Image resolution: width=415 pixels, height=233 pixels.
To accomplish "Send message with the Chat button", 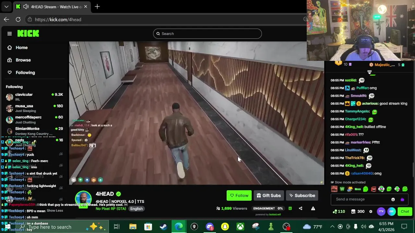I will (x=405, y=212).
